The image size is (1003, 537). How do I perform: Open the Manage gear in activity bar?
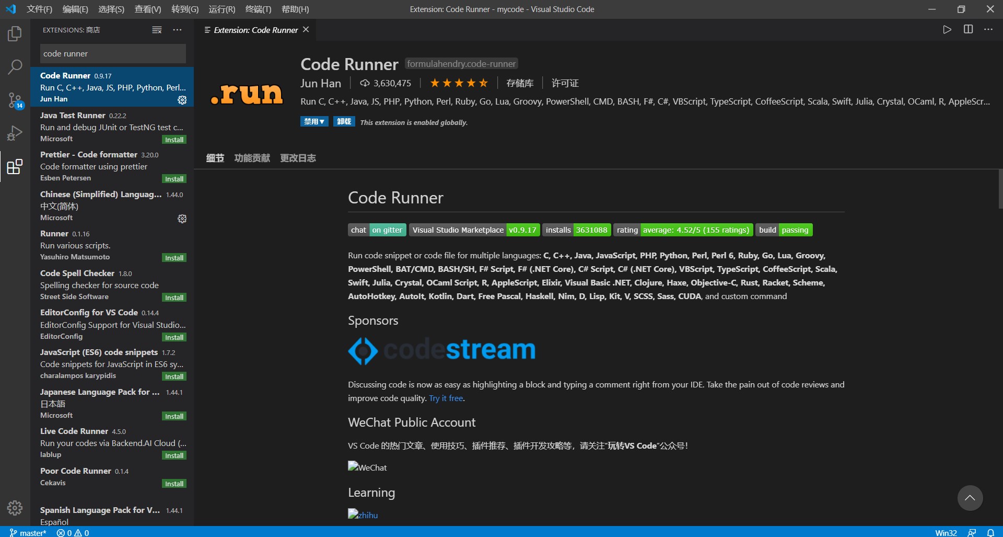point(15,508)
